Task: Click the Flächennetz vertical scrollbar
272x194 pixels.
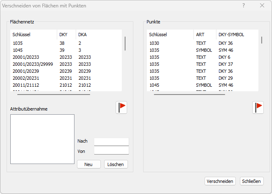Action: pos(125,43)
